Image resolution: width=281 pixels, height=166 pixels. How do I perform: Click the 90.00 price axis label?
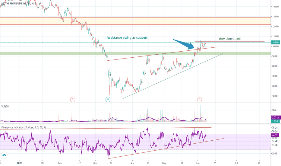pyautogui.click(x=275, y=56)
